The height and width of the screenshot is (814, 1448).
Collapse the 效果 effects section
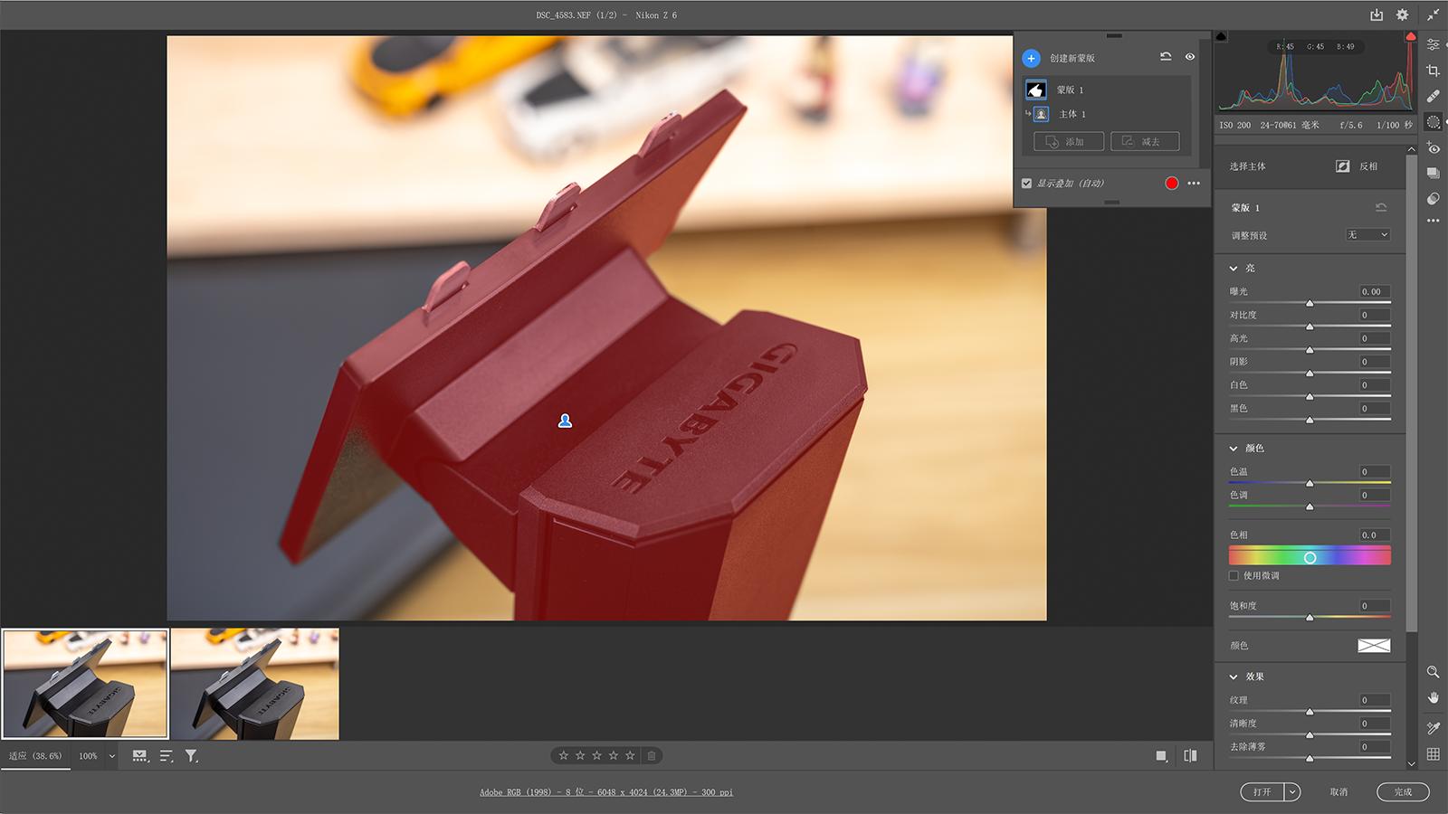[1234, 677]
